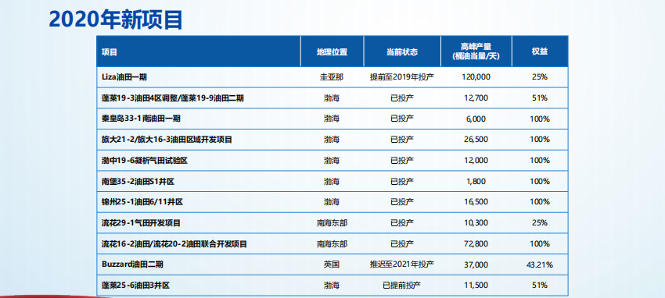Viewport: 665px width, 298px height.
Task: Click the Buzzard油田二期 project cell
Action: tap(132, 264)
